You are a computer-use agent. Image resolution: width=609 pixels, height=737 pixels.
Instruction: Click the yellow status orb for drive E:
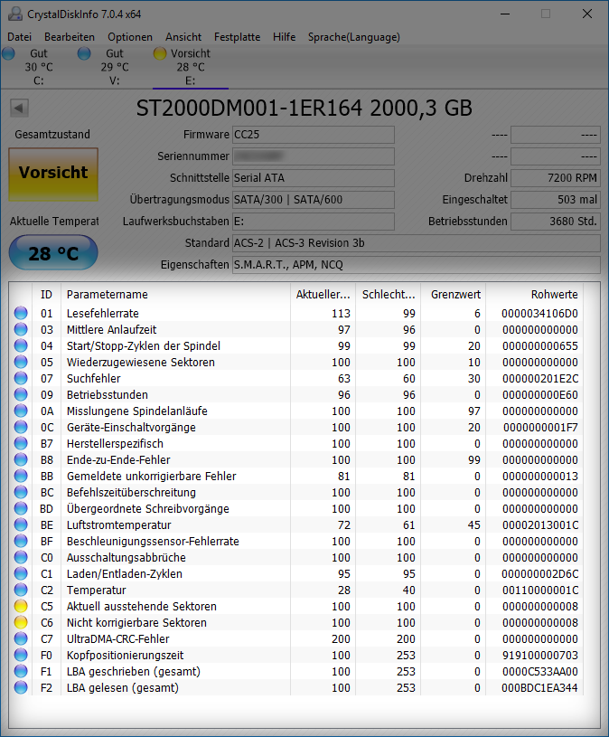pyautogui.click(x=160, y=53)
